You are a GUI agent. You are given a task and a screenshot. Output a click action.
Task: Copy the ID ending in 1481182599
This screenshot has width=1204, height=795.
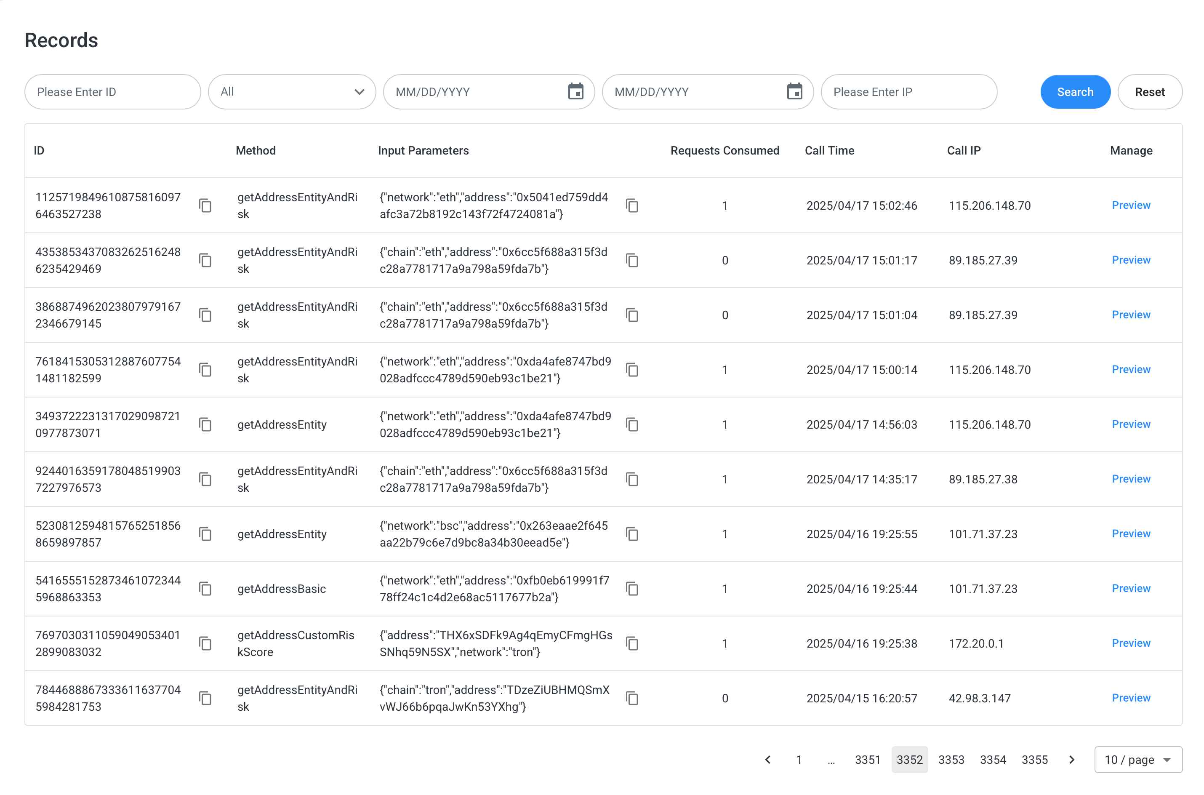click(x=205, y=370)
